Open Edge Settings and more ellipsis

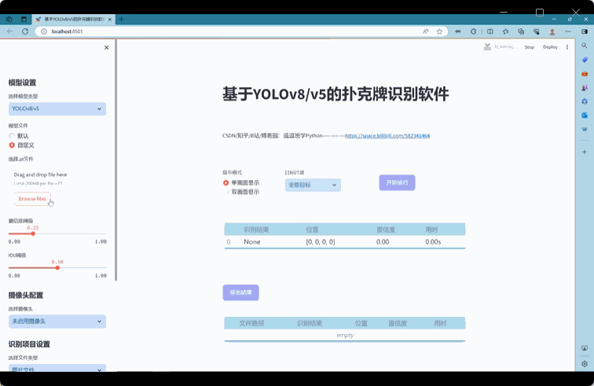point(568,31)
